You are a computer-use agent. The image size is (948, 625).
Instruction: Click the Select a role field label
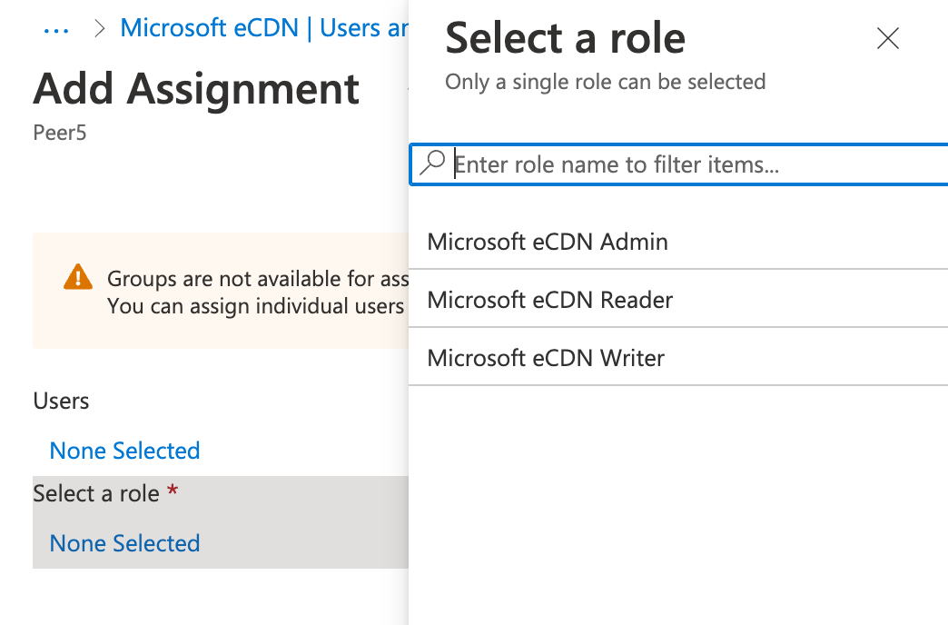pos(96,493)
